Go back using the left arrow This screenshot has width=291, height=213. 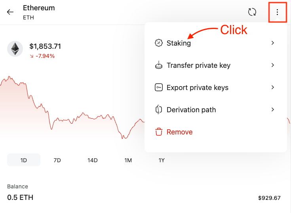[x=10, y=12]
